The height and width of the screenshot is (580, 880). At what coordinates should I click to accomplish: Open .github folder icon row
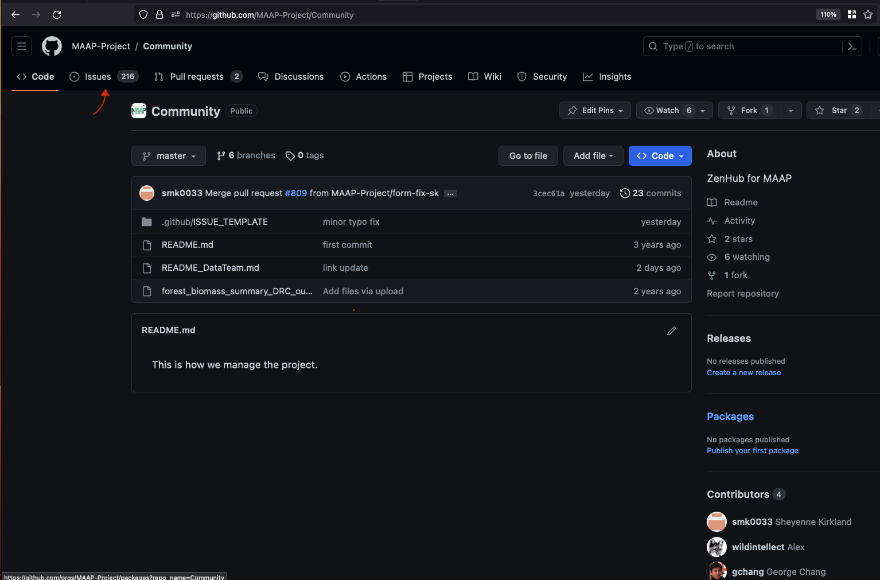(x=147, y=222)
